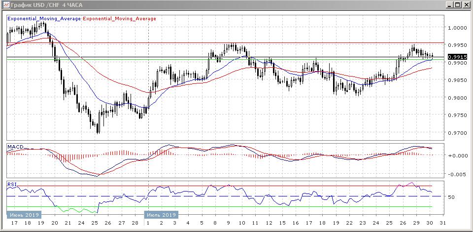Select the blue Exponential_Moving_Average legend label
The width and height of the screenshot is (473, 232).
44,19
